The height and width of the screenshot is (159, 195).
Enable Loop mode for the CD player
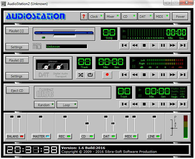tap(67, 105)
